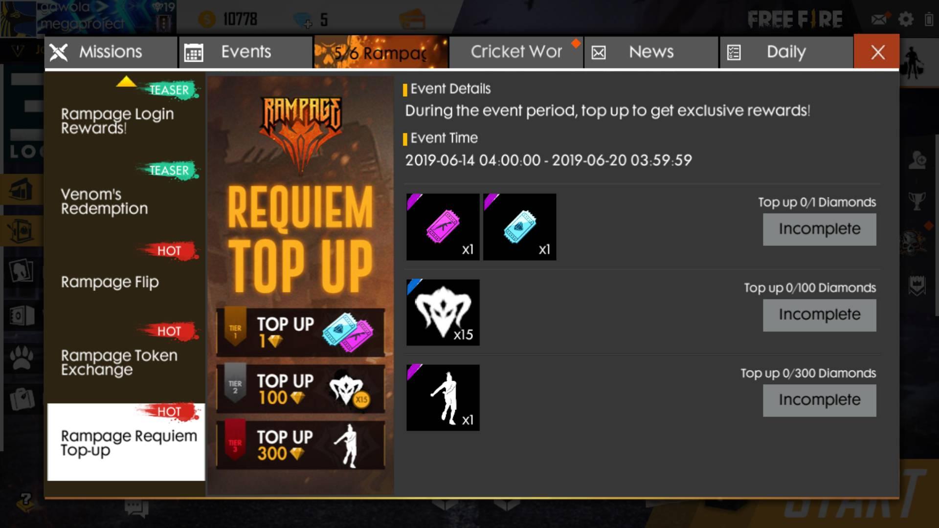Image resolution: width=939 pixels, height=528 pixels.
Task: Click Incomplete button for 300 Diamonds top up
Action: (820, 400)
